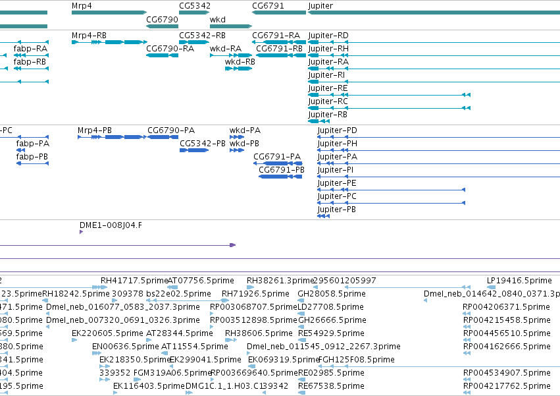Click the Jupiter-PD protein label

pyautogui.click(x=337, y=130)
